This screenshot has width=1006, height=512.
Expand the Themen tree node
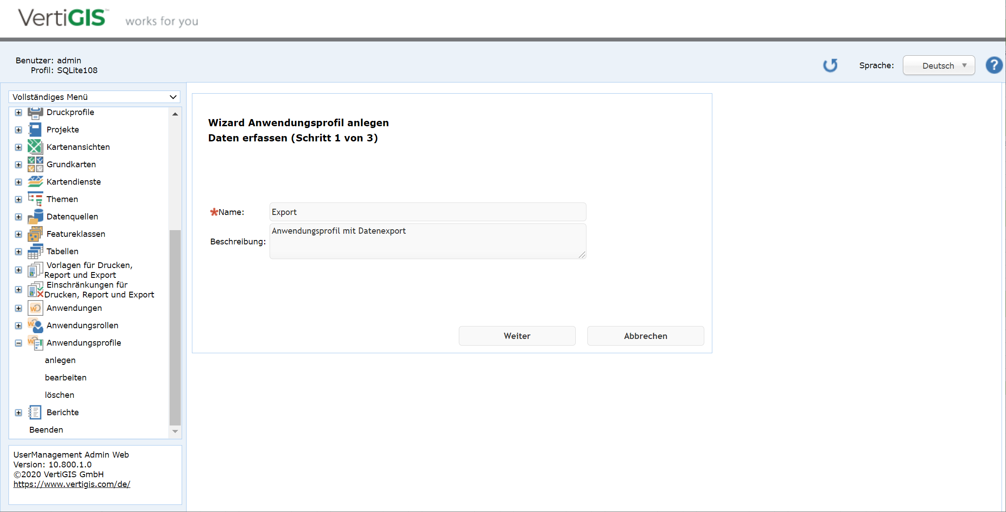18,199
